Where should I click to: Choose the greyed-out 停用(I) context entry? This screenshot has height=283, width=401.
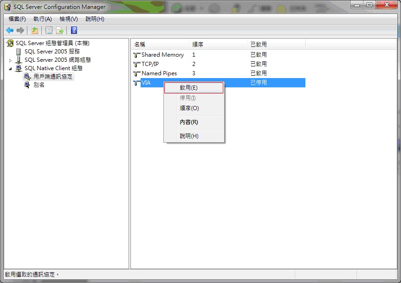[194, 98]
